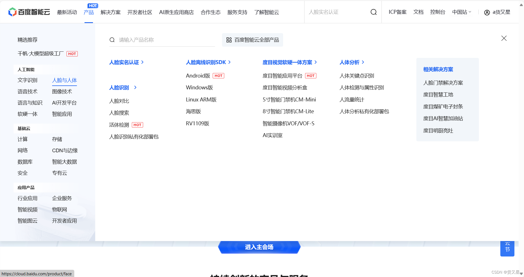Screen dimensions: 524x277
Task: Select 智能大数据 category
Action: 65,162
